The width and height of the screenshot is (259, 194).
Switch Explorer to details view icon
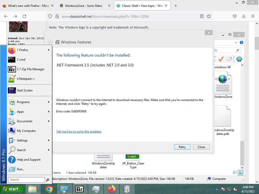(x=235, y=173)
